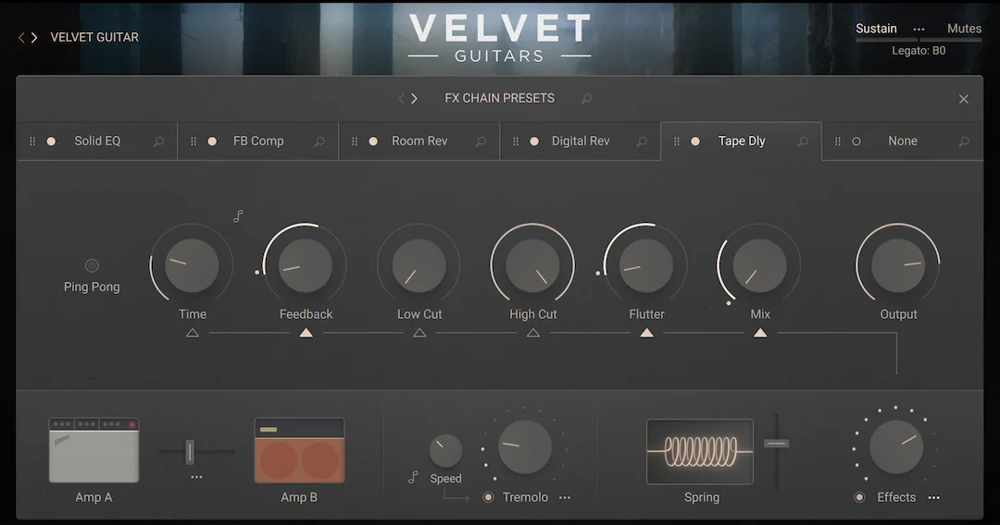Go to next instrument preset arrow
Image resolution: width=1000 pixels, height=525 pixels.
tap(34, 38)
